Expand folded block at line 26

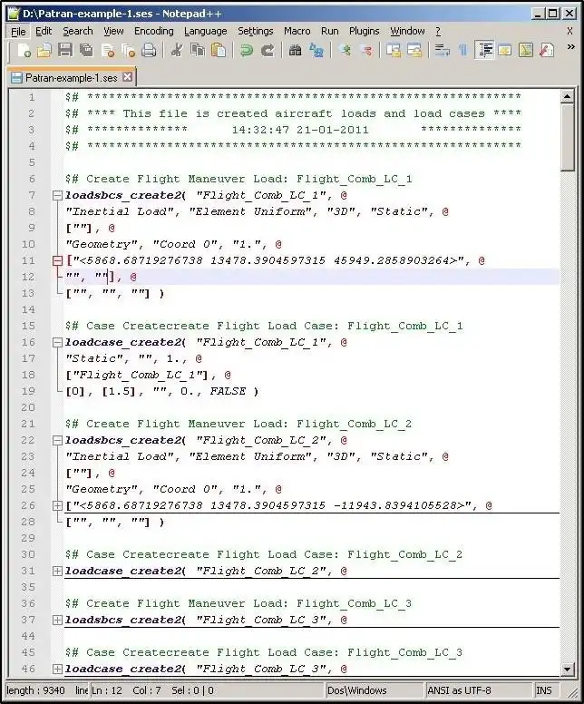[x=57, y=505]
